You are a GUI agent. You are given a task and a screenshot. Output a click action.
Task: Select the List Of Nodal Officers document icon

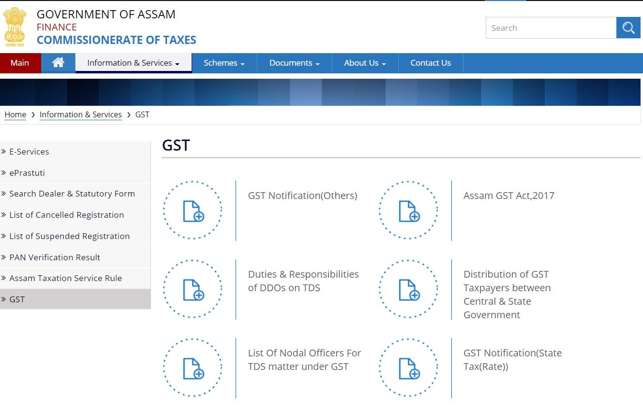pyautogui.click(x=193, y=368)
